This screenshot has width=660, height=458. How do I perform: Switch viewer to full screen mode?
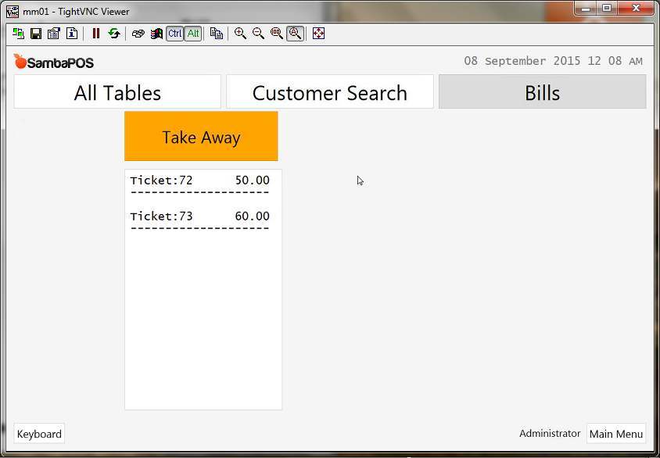click(318, 34)
